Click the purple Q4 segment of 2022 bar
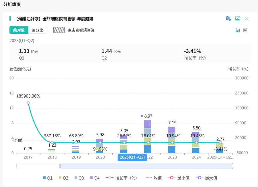The width and height of the screenshot is (258, 187). coord(148,124)
